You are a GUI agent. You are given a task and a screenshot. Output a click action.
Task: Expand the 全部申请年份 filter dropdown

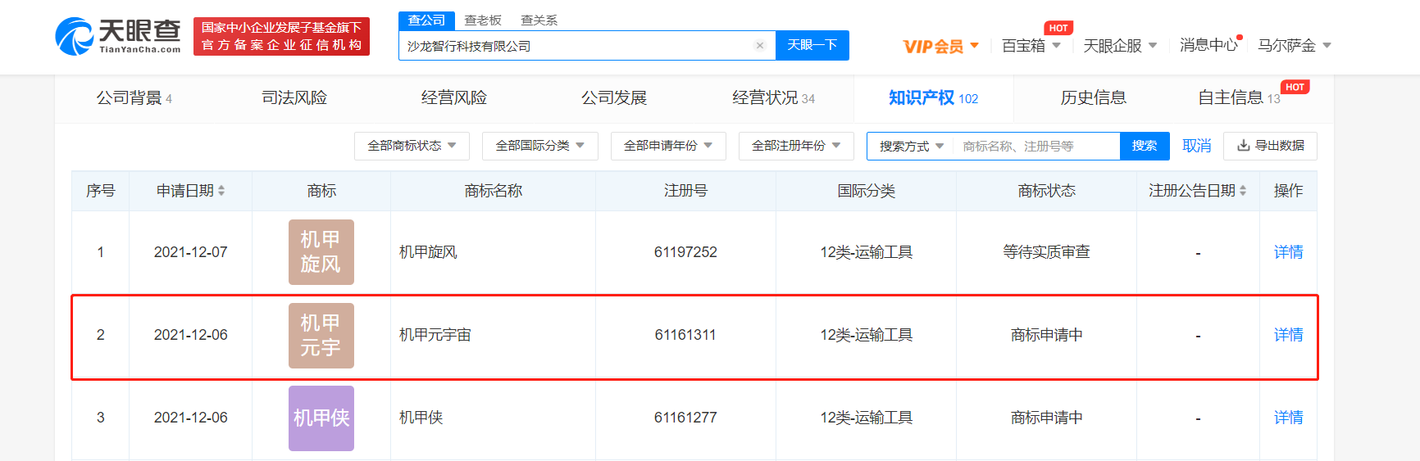point(668,146)
